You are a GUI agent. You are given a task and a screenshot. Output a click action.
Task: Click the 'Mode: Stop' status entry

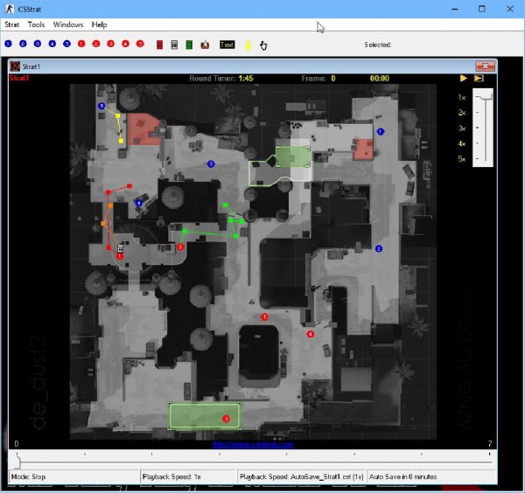(73, 476)
